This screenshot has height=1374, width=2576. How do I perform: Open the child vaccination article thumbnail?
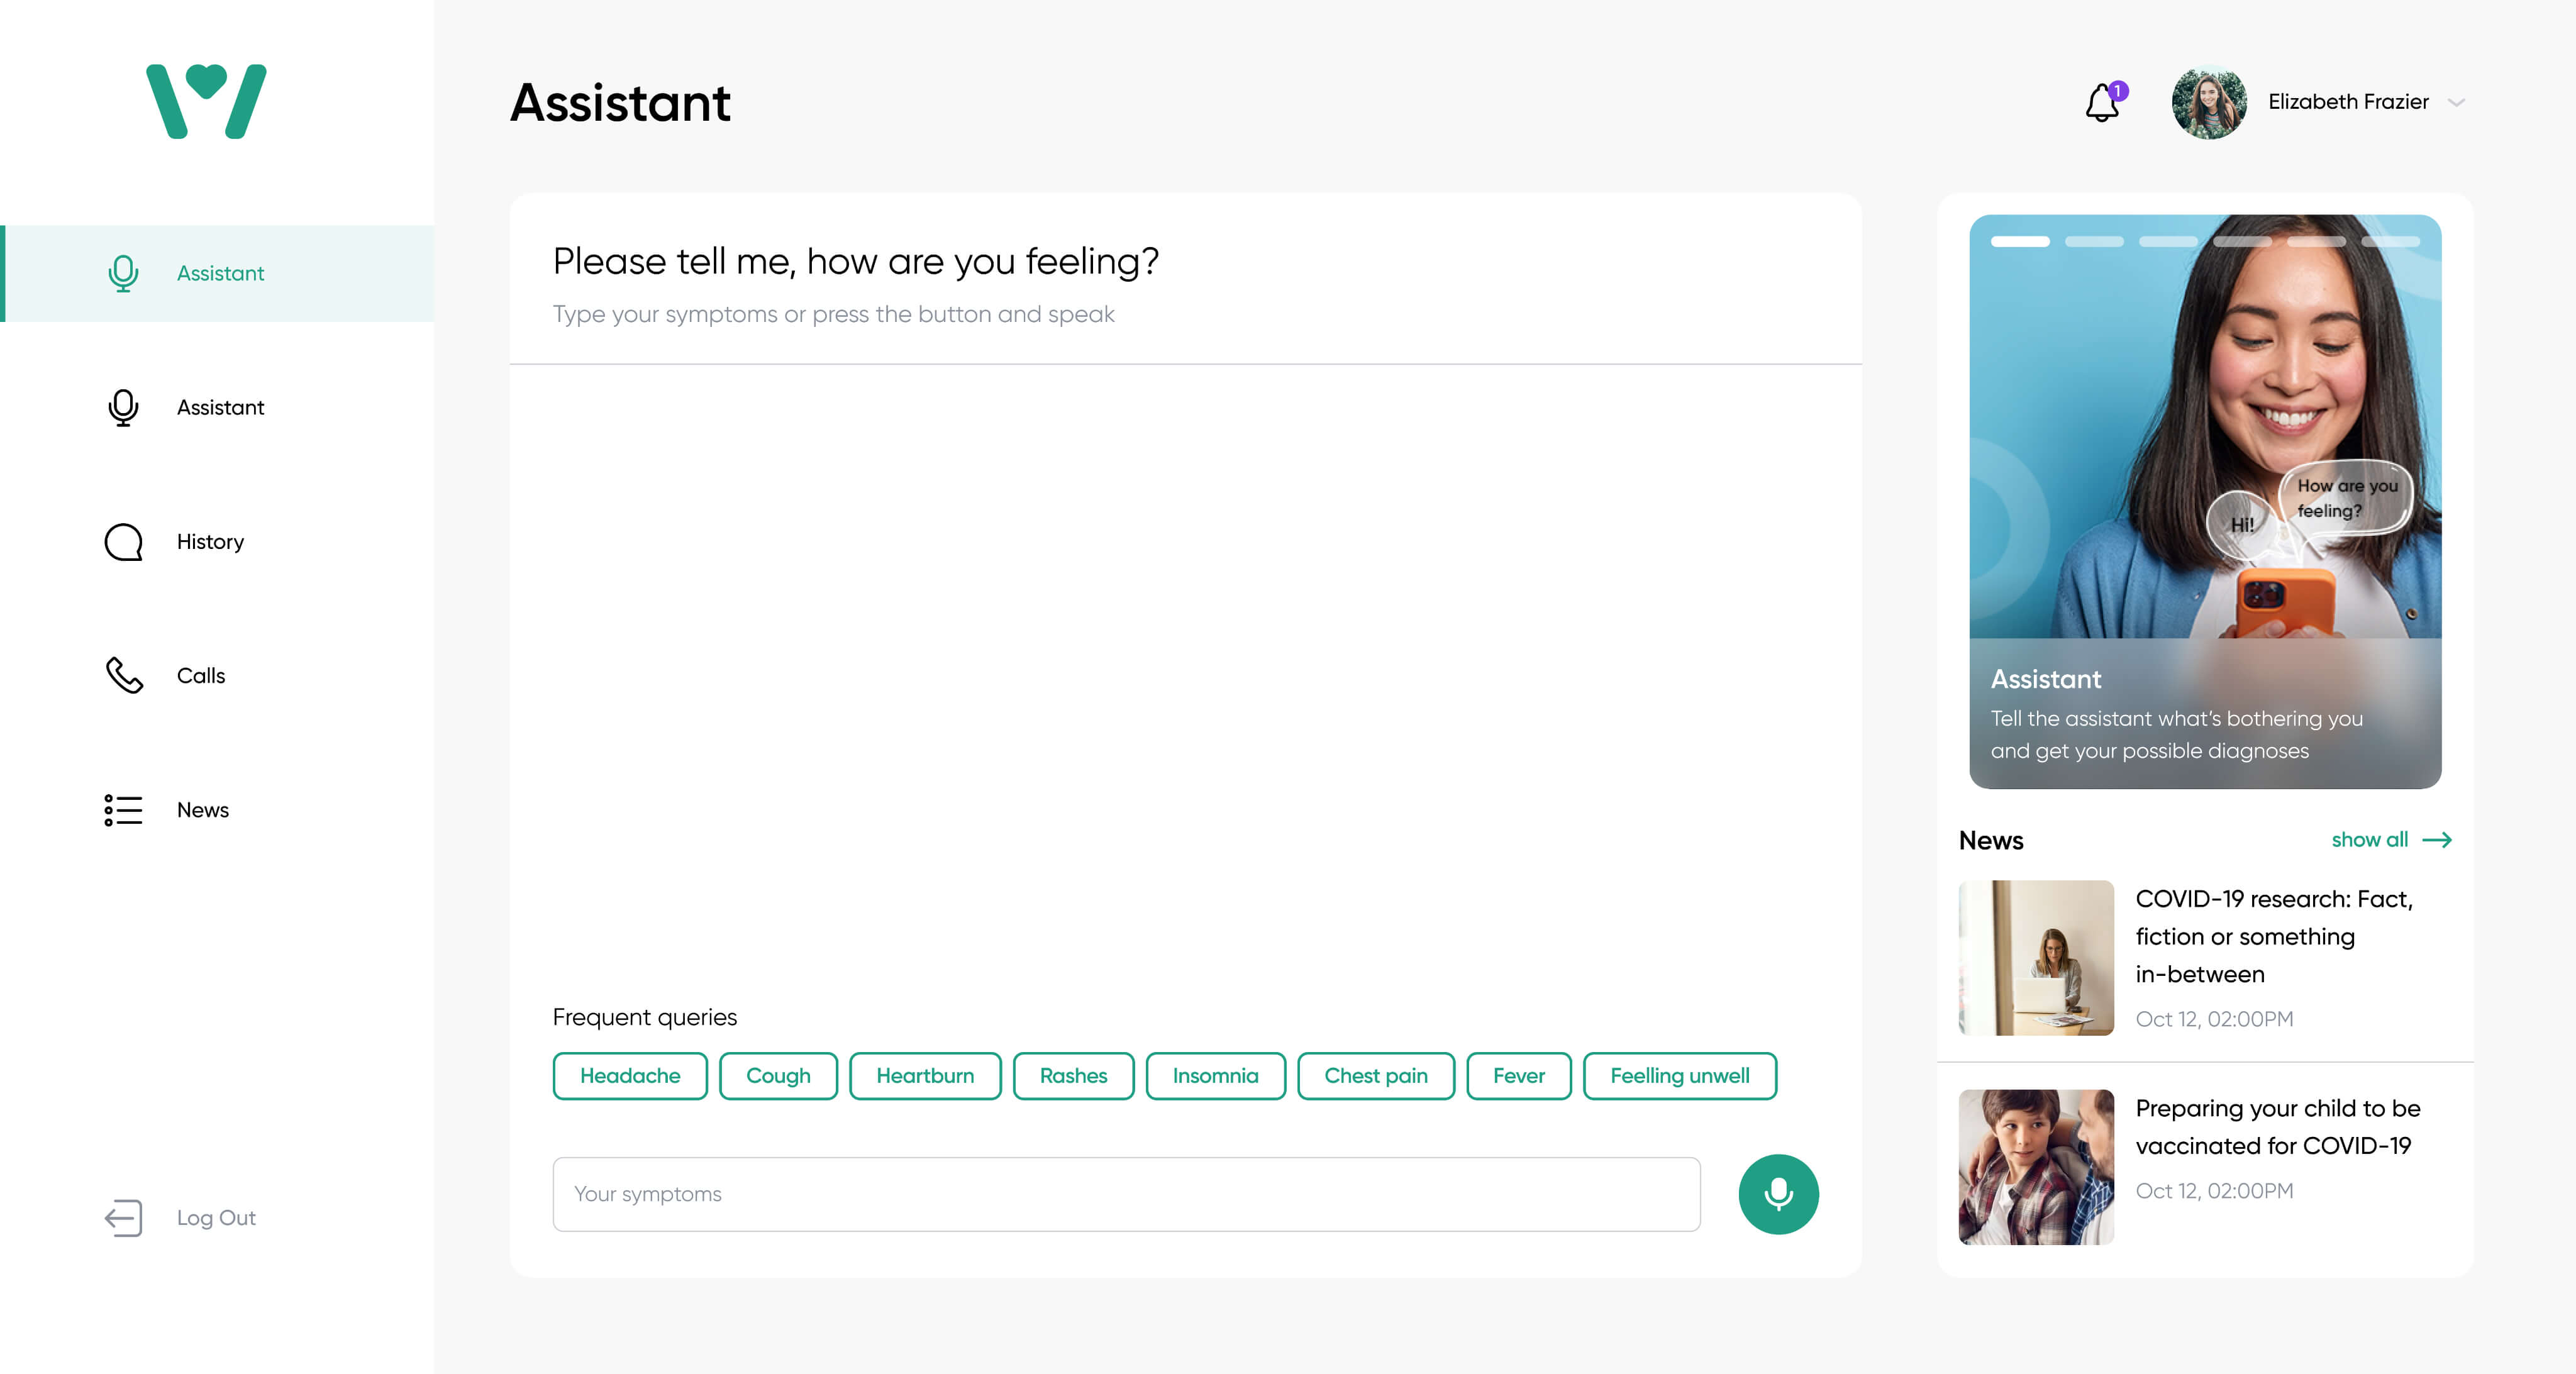tap(2036, 1167)
